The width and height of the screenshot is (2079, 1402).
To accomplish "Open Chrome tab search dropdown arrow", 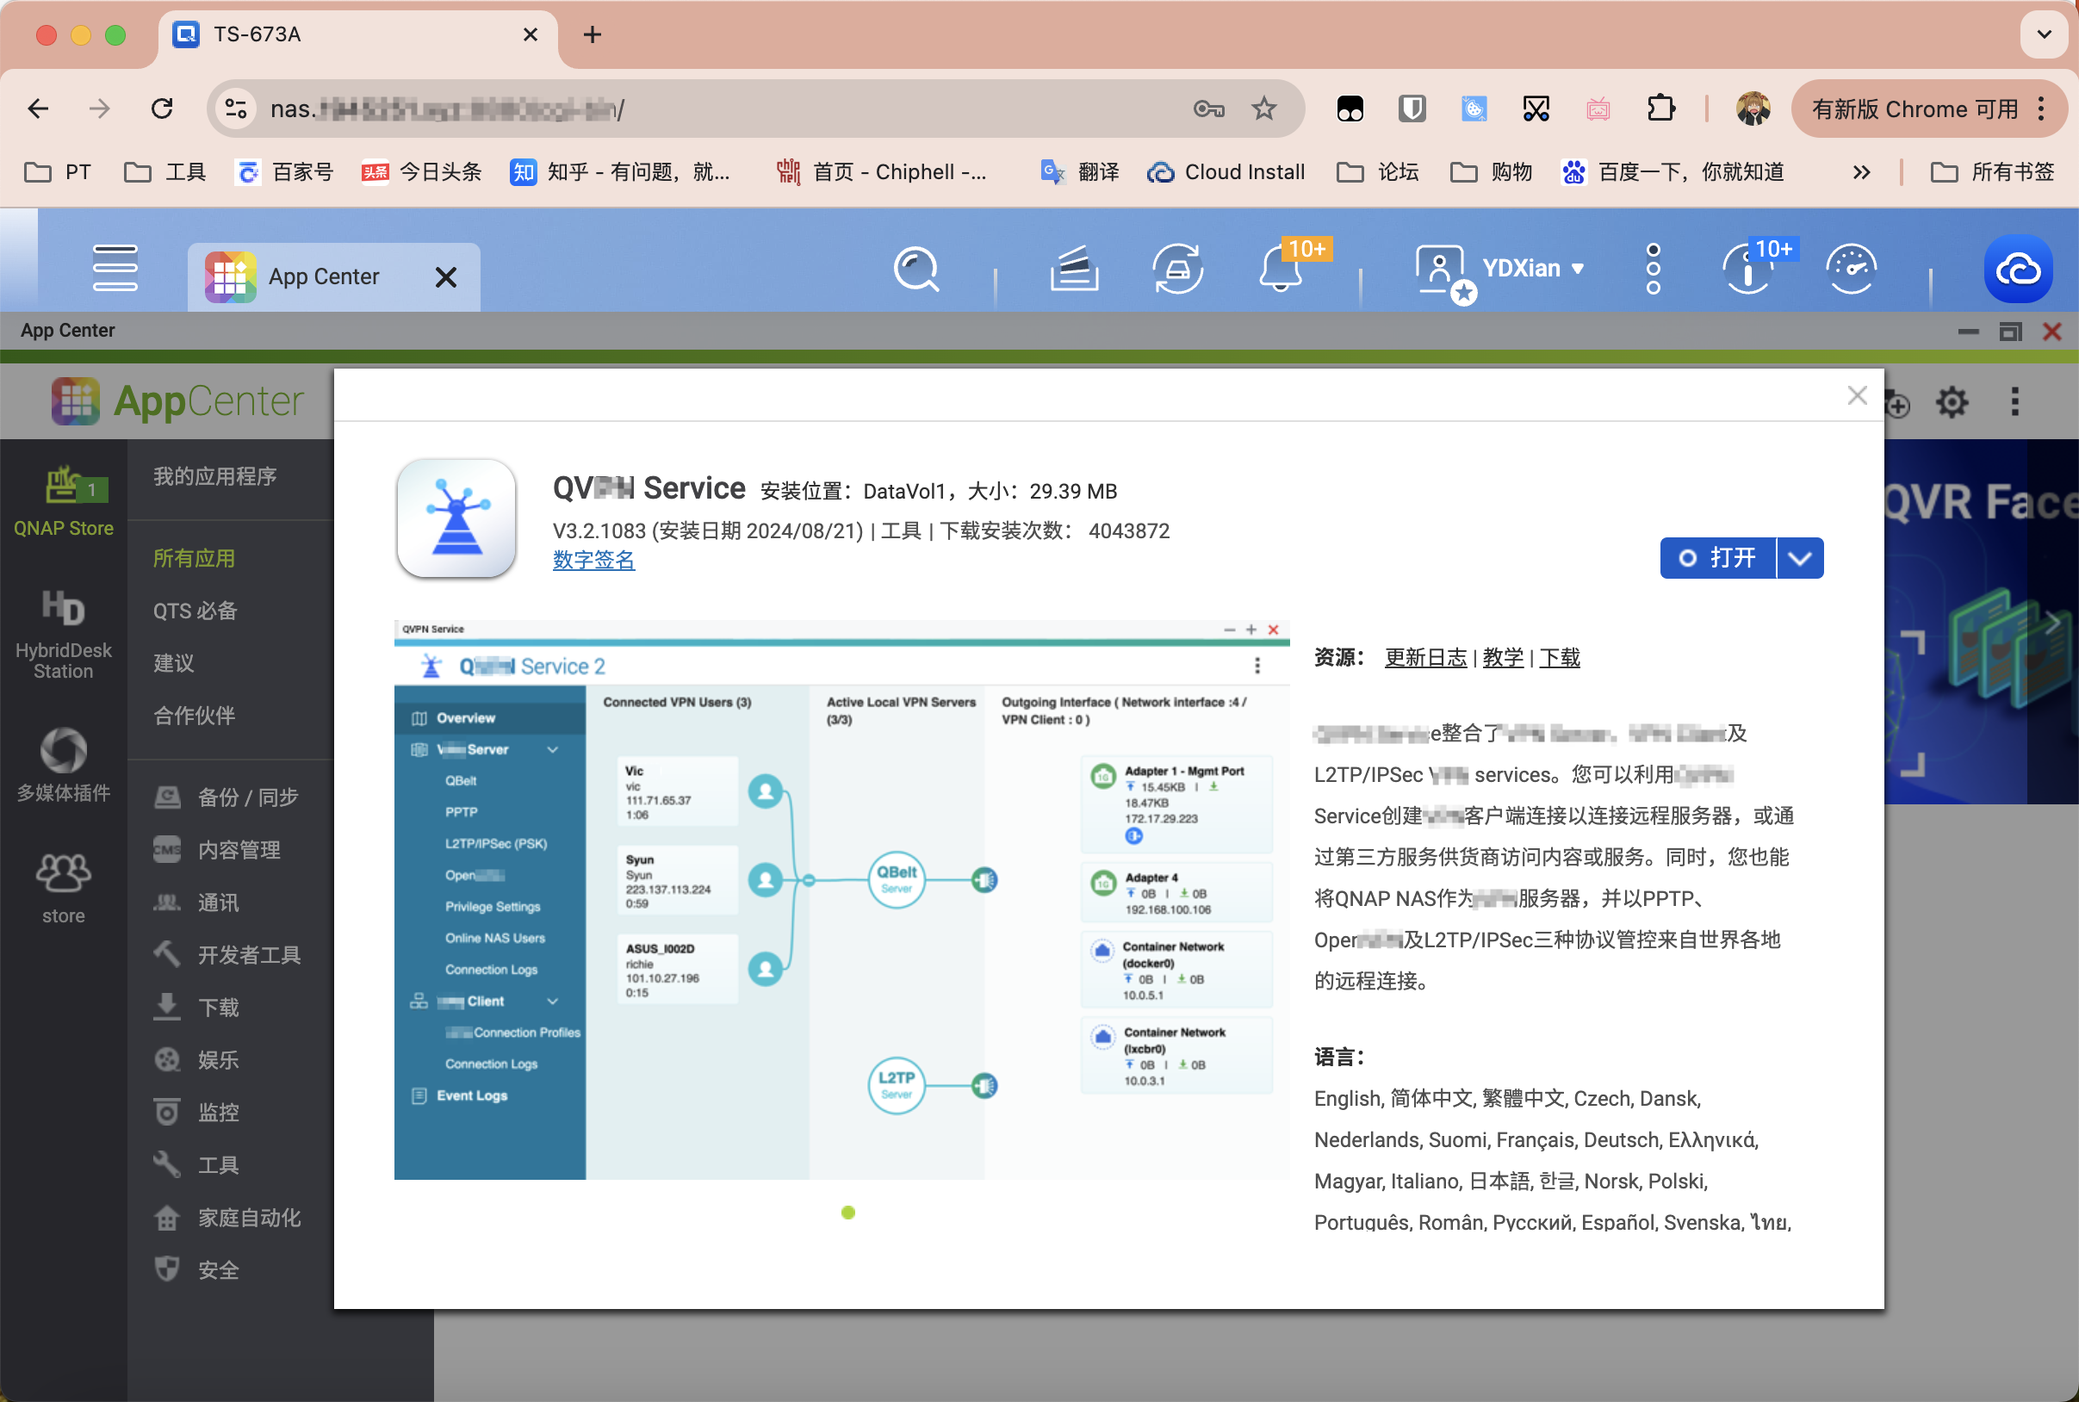I will (x=2045, y=34).
